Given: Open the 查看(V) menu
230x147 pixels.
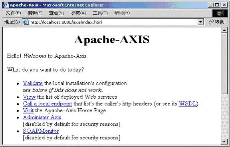Looking at the screenshot, I should pyautogui.click(x=56, y=13).
